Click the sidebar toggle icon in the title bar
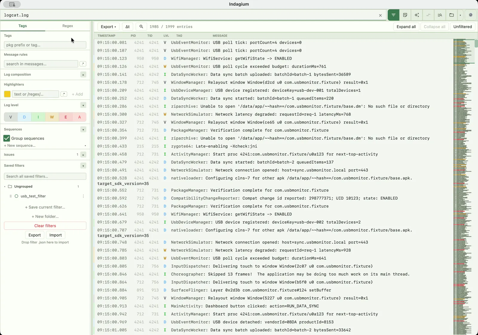This screenshot has height=335, width=478. tap(12, 4)
